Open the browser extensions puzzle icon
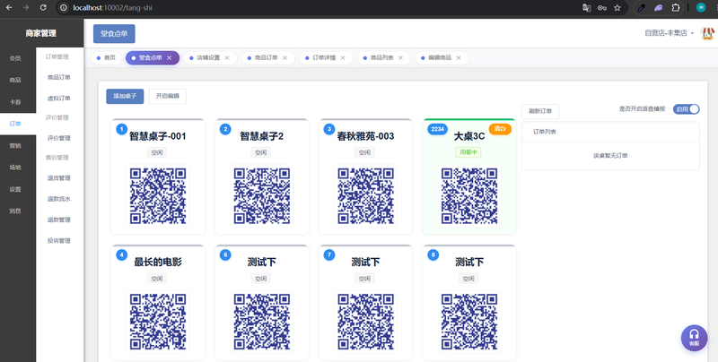Screen dimensions: 718x362 click(x=676, y=7)
